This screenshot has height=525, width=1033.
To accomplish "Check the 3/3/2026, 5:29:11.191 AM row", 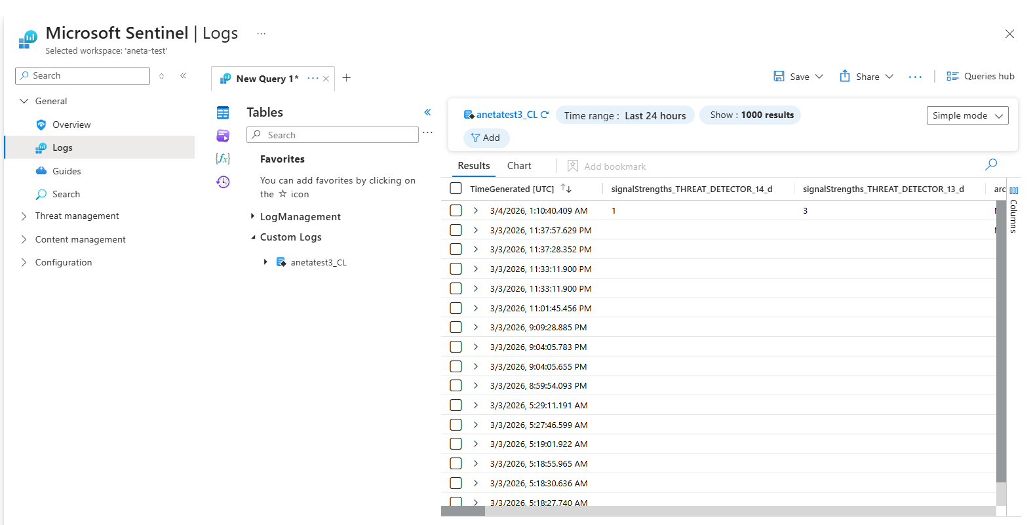I will tap(456, 405).
